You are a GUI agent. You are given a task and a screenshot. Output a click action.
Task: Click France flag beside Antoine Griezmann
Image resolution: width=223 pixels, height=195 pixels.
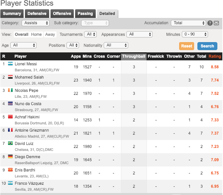(10, 130)
